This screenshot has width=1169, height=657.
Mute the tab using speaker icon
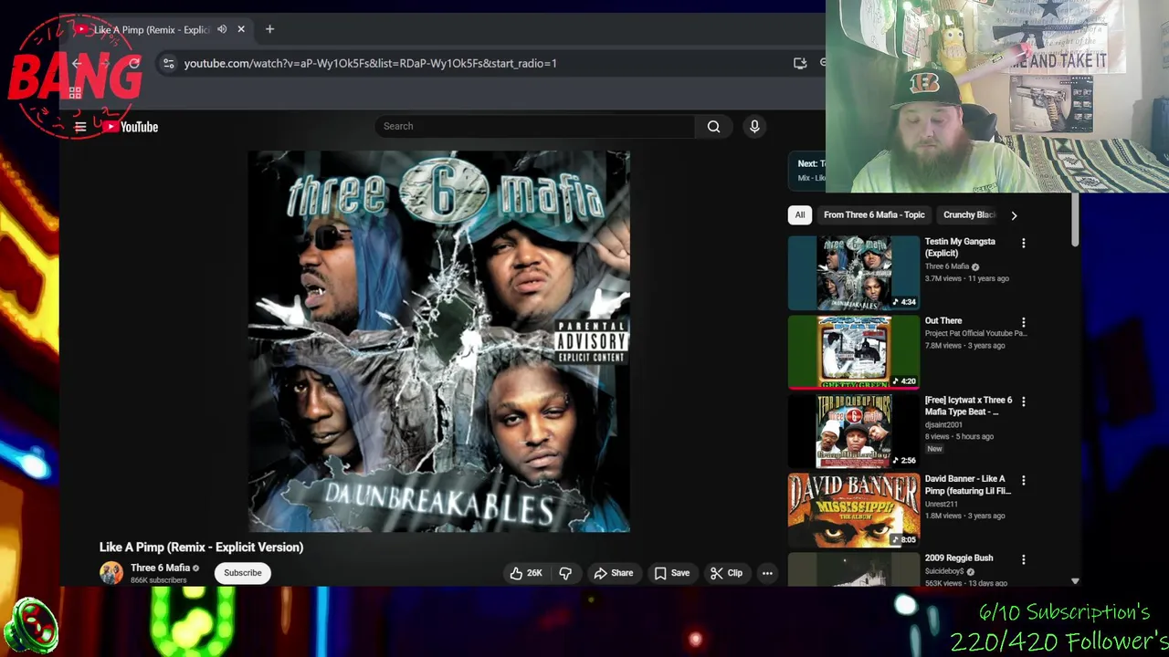point(222,29)
